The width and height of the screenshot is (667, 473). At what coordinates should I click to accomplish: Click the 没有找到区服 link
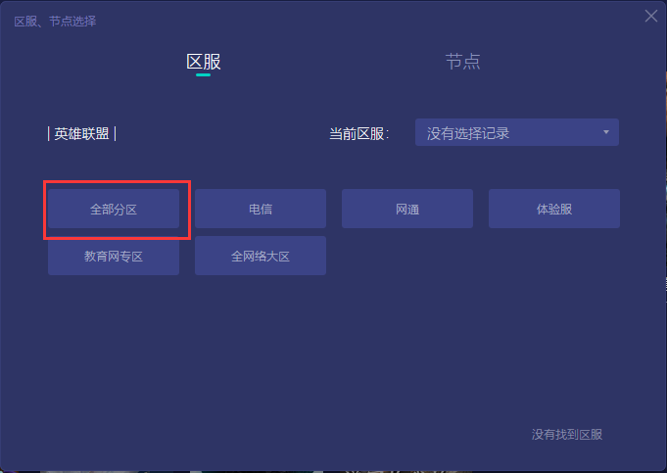(567, 434)
